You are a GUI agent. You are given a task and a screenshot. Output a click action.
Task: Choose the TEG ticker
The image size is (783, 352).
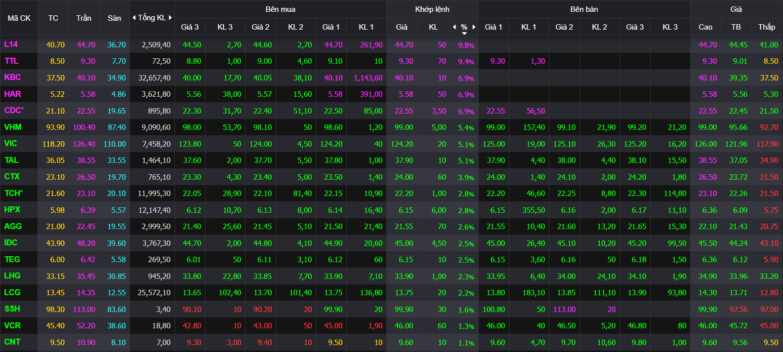(12, 260)
